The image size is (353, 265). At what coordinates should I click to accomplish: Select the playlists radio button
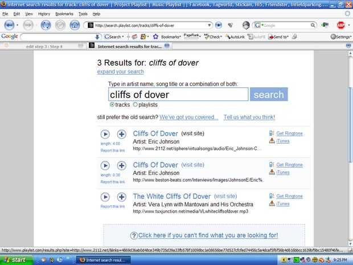pyautogui.click(x=136, y=104)
